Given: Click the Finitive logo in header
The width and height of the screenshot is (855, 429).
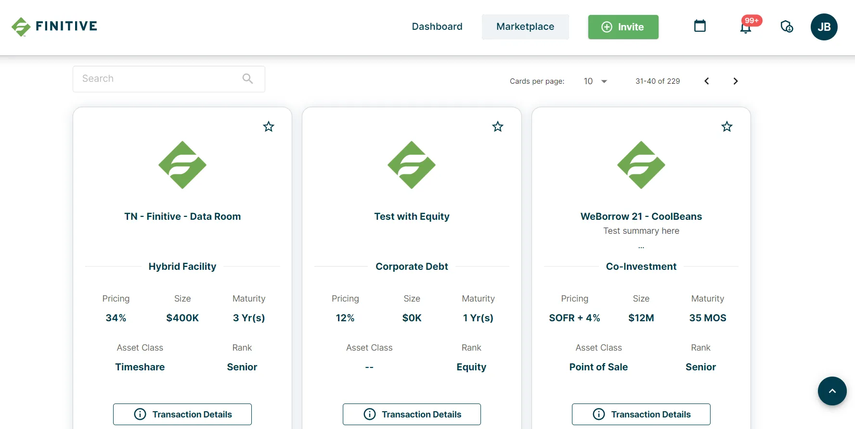Looking at the screenshot, I should [54, 26].
